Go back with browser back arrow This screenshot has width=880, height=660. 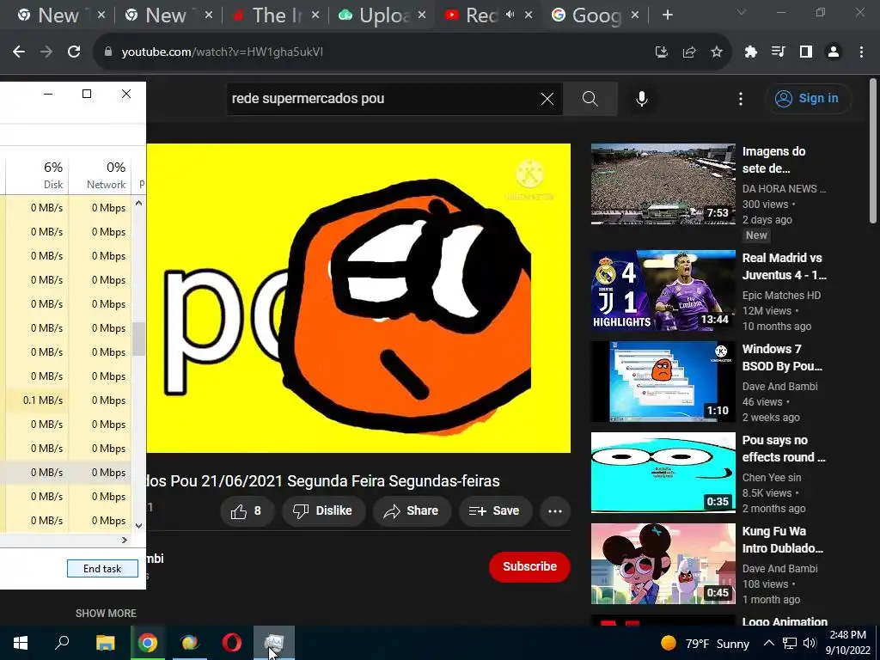(19, 52)
